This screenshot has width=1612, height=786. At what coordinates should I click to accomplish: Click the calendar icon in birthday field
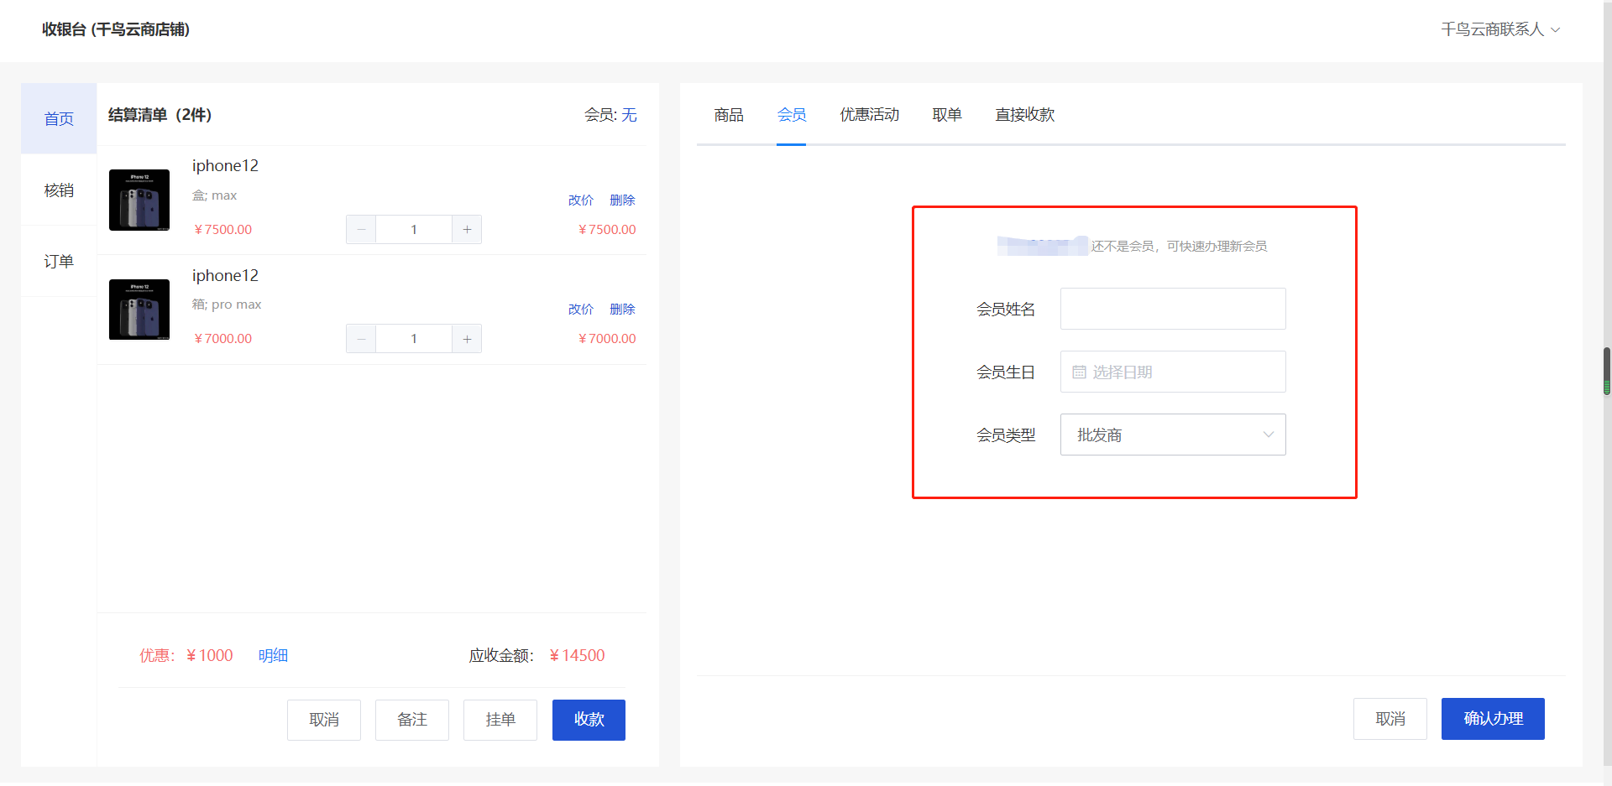[1079, 372]
